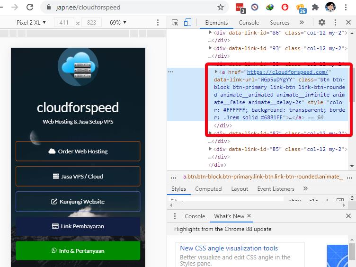The height and width of the screenshot is (267, 356).
Task: Open Internet Download Manager extension icon
Action: [x=270, y=7]
